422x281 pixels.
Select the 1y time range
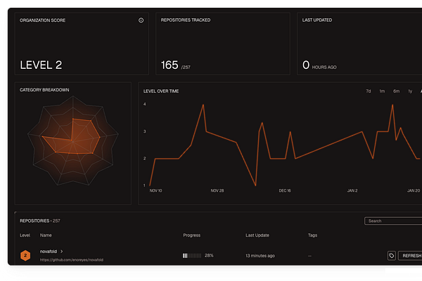(x=410, y=91)
